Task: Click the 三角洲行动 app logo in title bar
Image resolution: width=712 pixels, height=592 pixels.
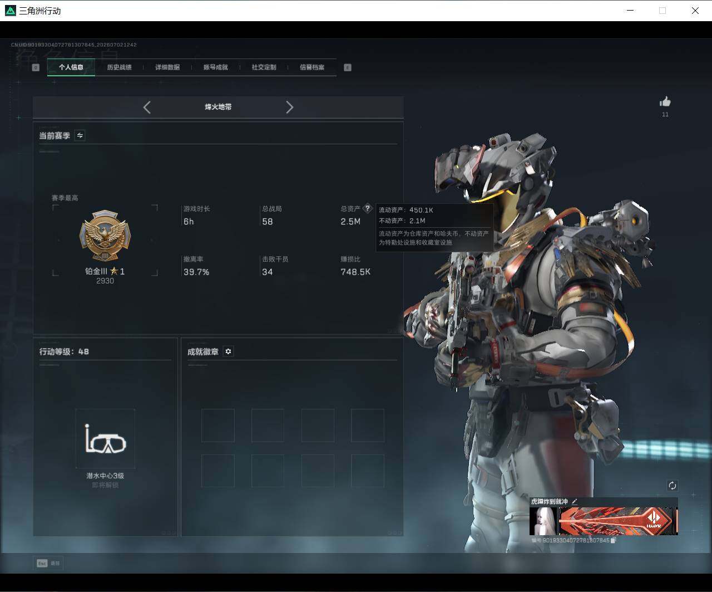Action: [x=10, y=11]
